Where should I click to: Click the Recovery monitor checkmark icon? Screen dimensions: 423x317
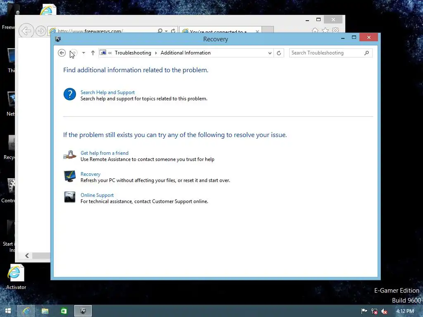[x=69, y=176]
